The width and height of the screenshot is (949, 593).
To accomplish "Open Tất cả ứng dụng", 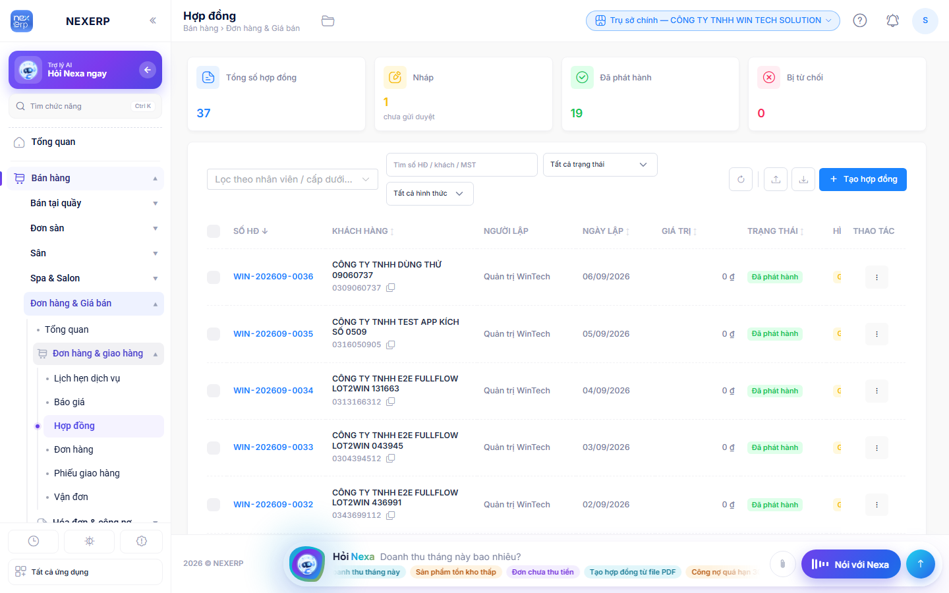I will coord(85,572).
